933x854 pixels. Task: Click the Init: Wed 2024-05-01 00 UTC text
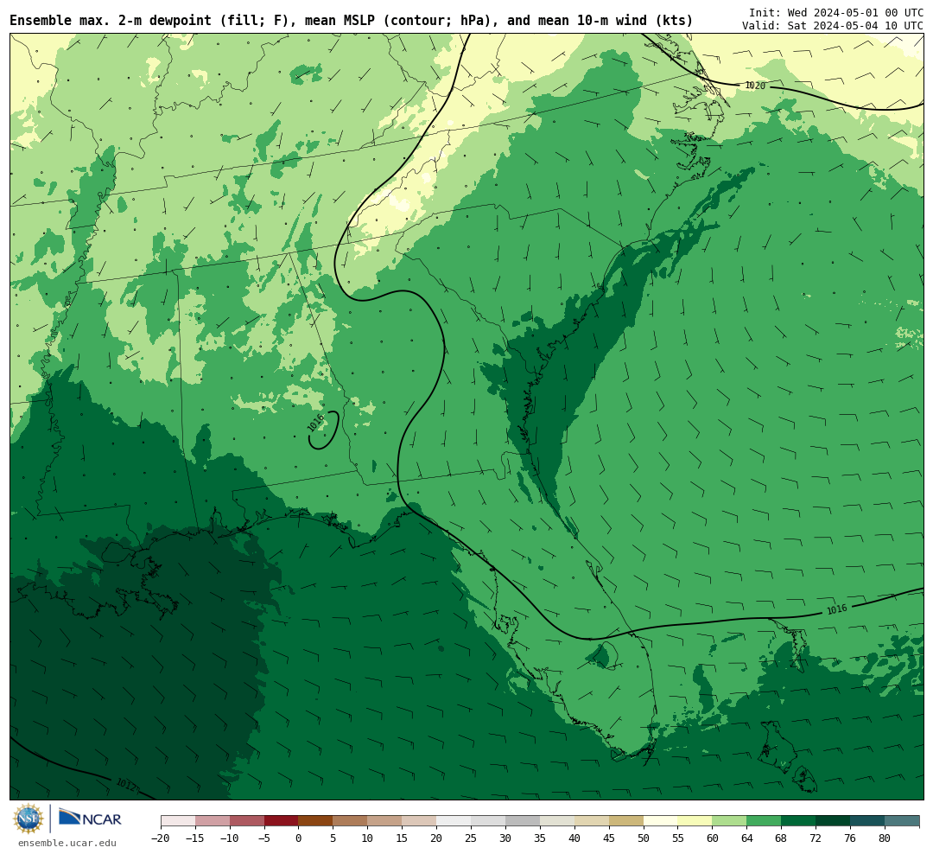(x=836, y=12)
